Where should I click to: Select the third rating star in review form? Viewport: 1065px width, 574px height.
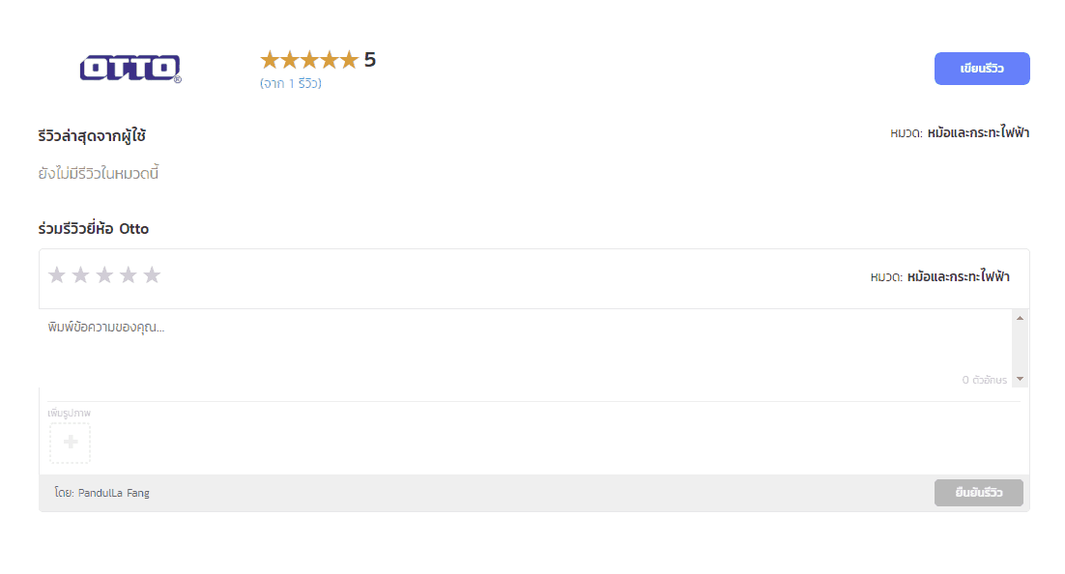(x=104, y=275)
